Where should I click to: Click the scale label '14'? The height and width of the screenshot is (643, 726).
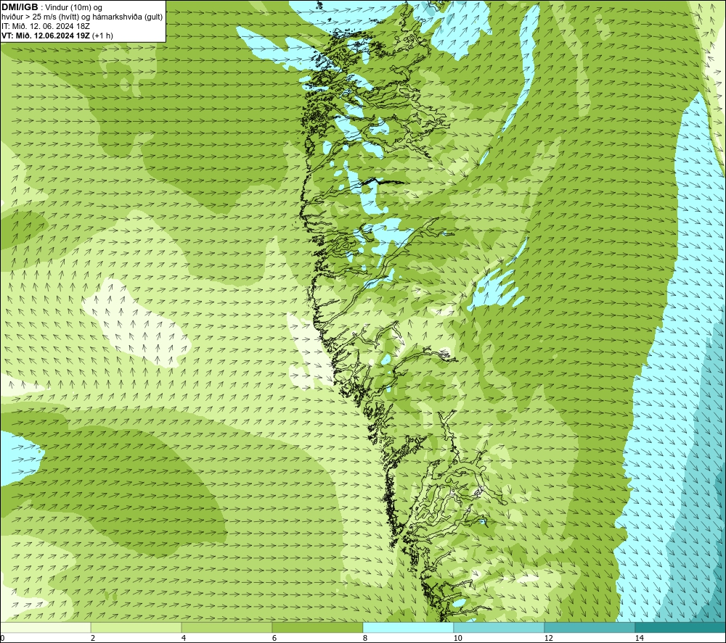pos(640,638)
